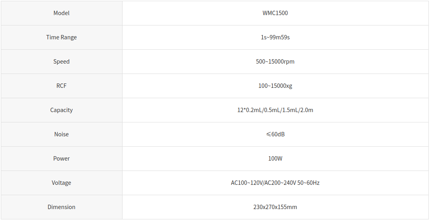The image size is (430, 221).
Task: Select the AC100~120V voltage text
Action: click(x=247, y=182)
